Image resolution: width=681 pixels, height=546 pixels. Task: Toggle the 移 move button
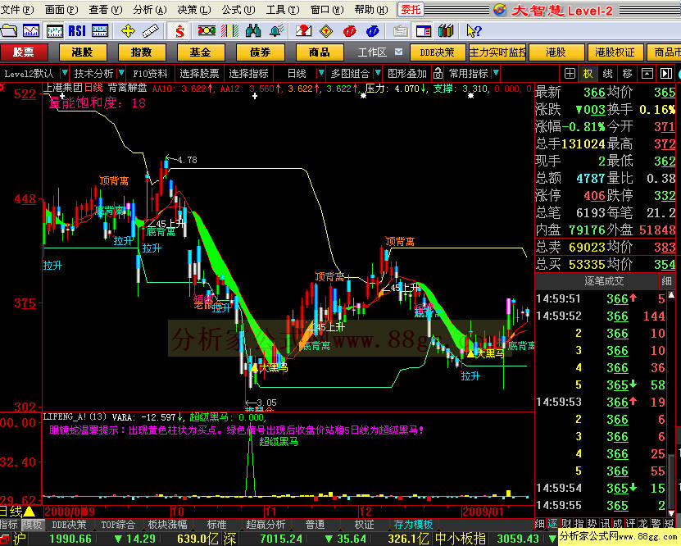(x=627, y=74)
